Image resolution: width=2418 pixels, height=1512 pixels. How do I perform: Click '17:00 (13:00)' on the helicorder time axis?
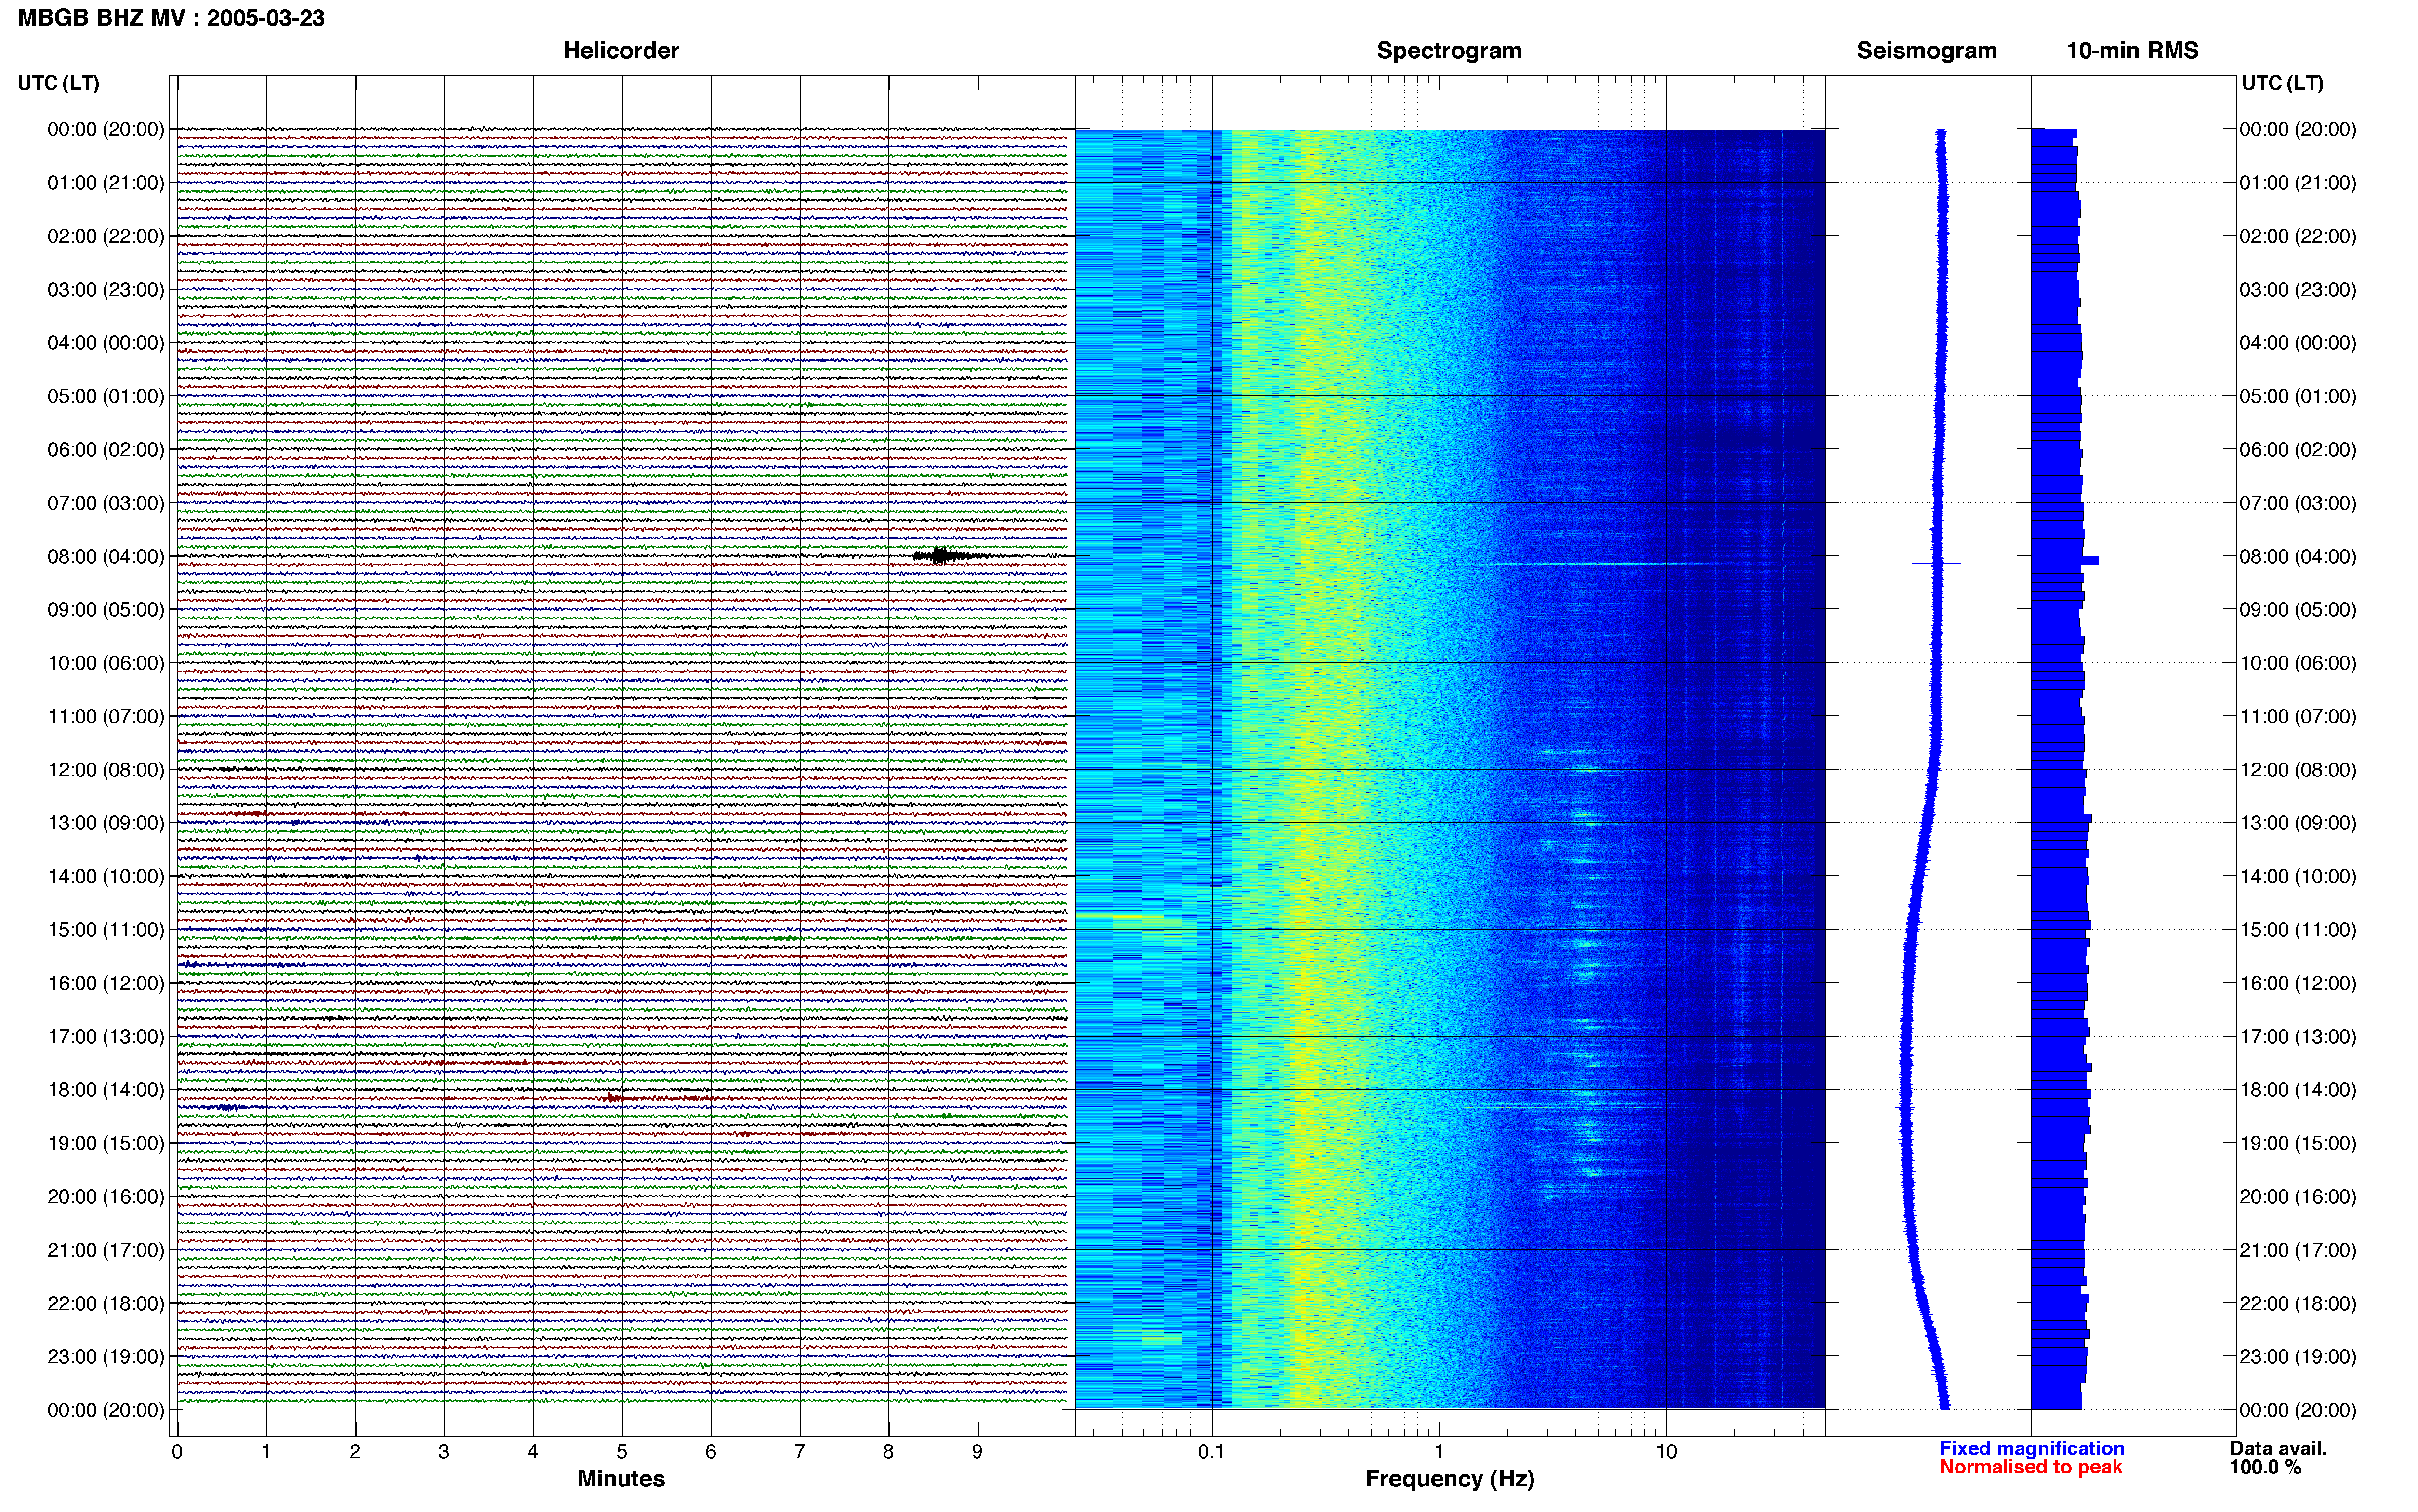click(x=106, y=1037)
